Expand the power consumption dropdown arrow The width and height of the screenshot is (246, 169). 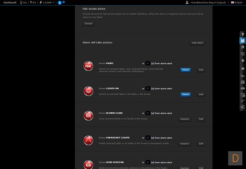[53, 2]
